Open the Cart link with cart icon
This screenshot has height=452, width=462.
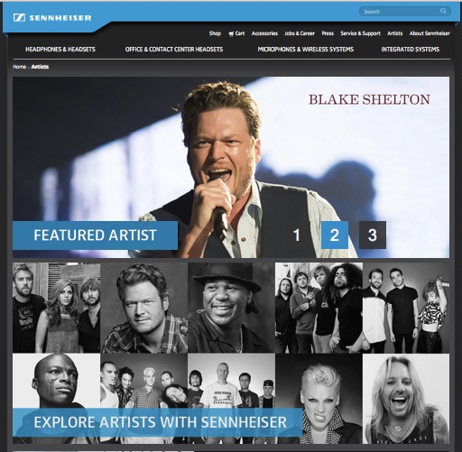point(236,33)
